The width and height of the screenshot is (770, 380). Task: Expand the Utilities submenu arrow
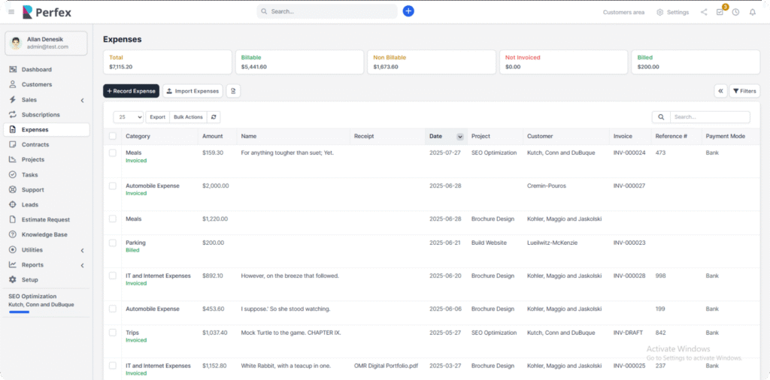(x=83, y=250)
